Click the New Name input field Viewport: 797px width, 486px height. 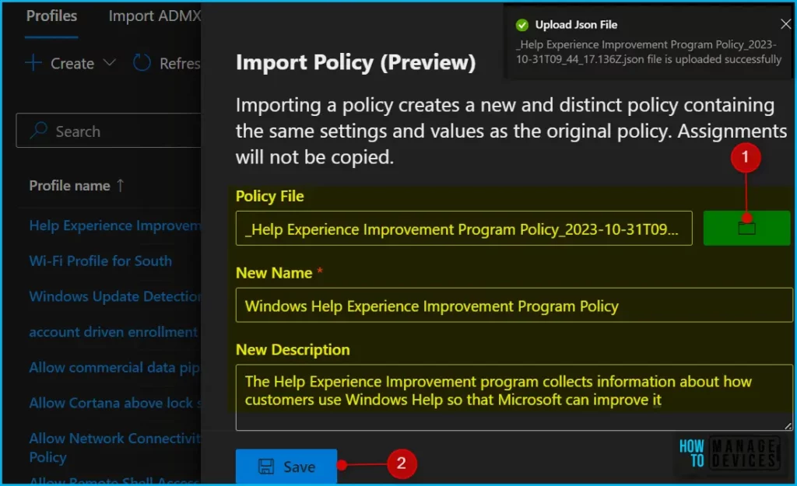514,306
